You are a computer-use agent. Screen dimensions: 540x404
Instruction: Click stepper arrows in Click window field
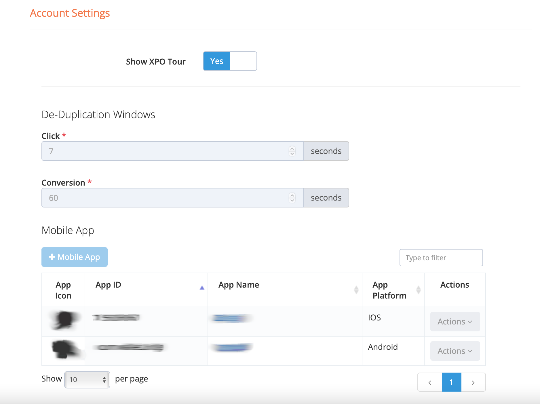click(292, 151)
